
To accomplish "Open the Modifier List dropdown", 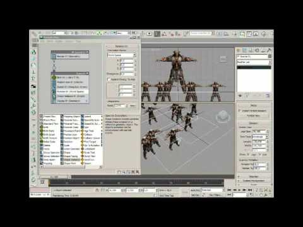I will pyautogui.click(x=254, y=62).
